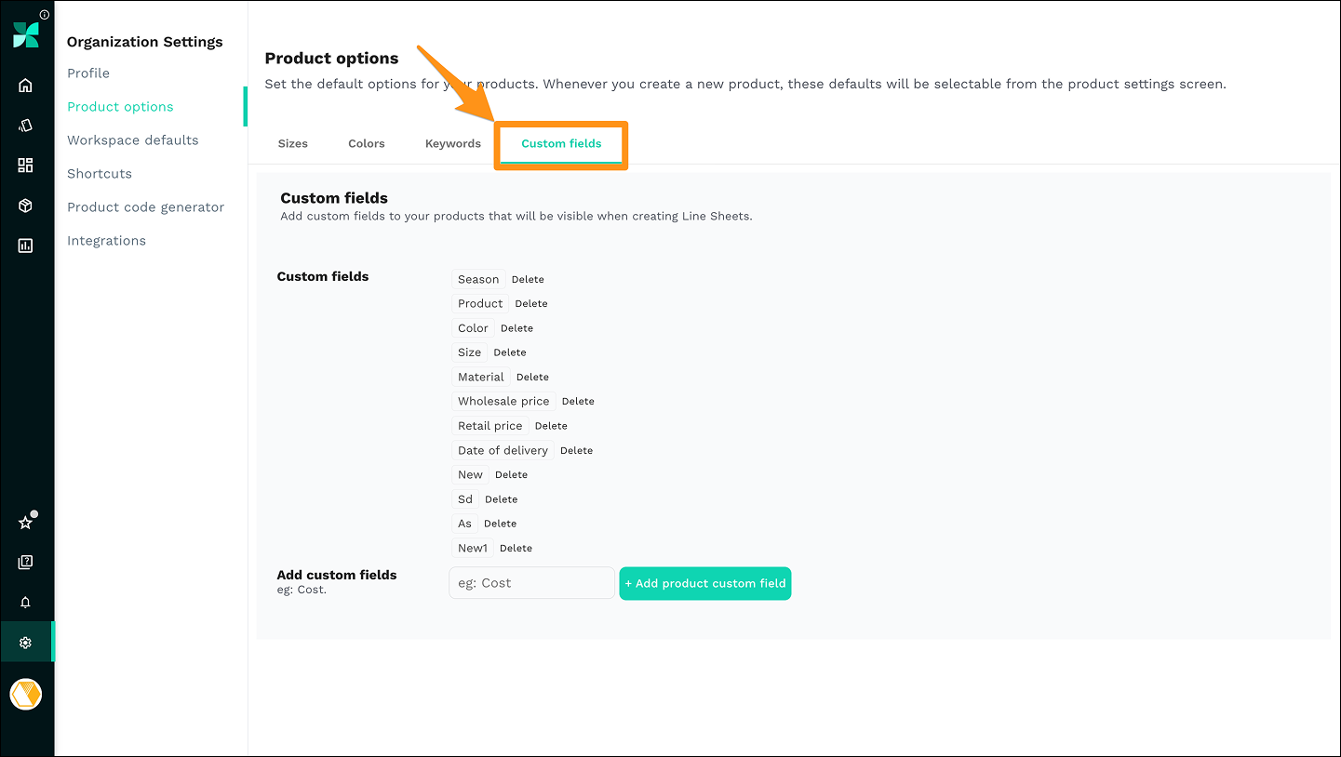This screenshot has height=757, width=1341.
Task: Open the info circle icon near logo
Action: 45,15
